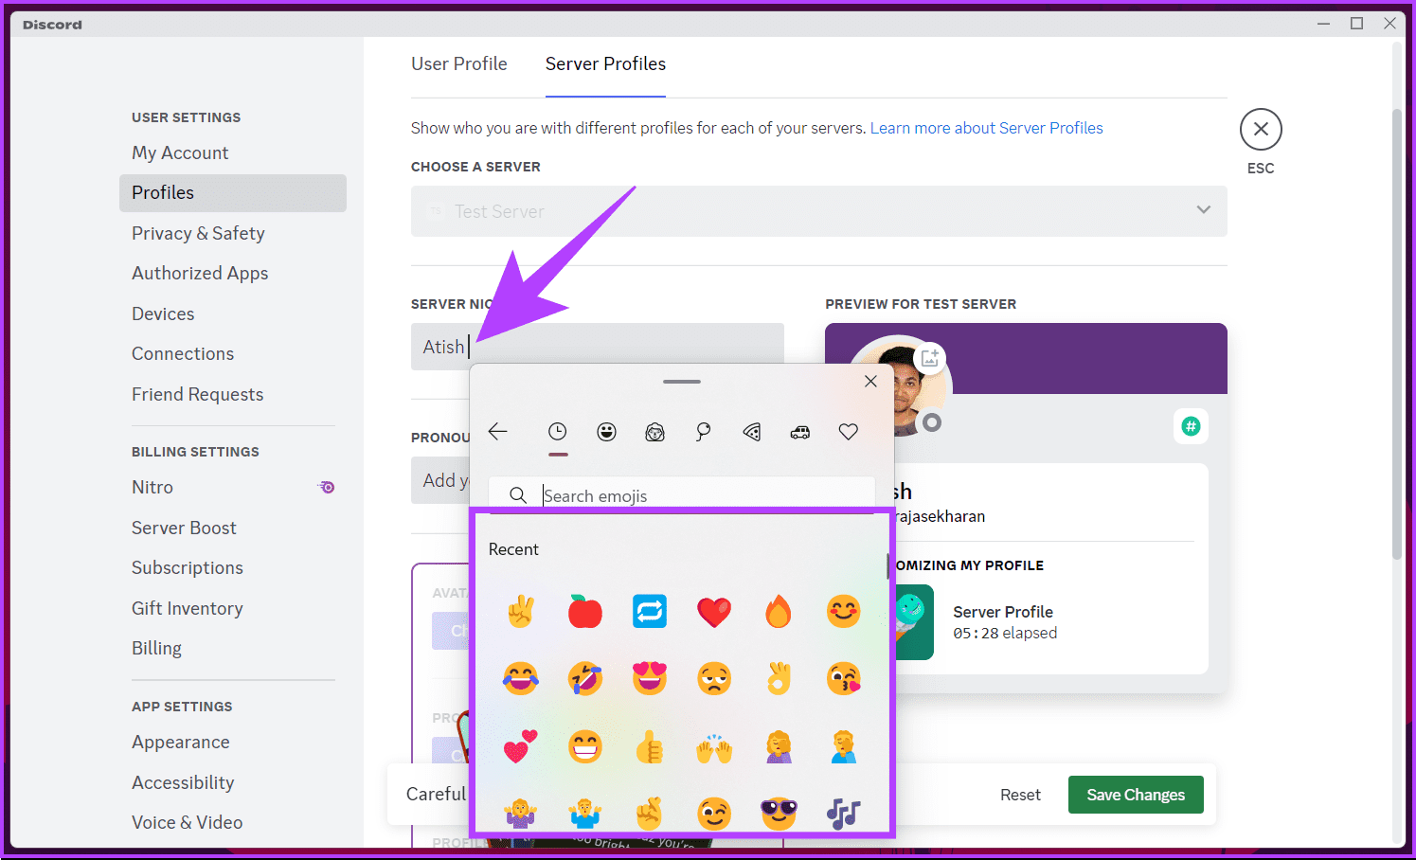Viewport: 1416px width, 860px height.
Task: Open the people emoji category
Action: pos(654,432)
